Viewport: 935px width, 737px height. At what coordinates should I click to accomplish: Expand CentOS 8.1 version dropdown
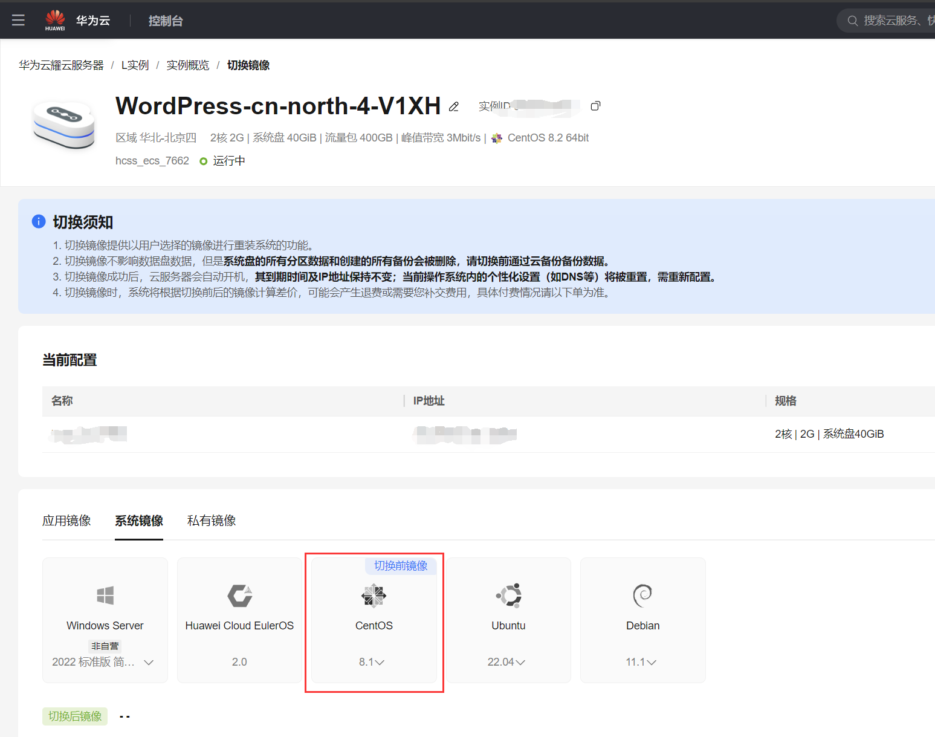pos(380,663)
